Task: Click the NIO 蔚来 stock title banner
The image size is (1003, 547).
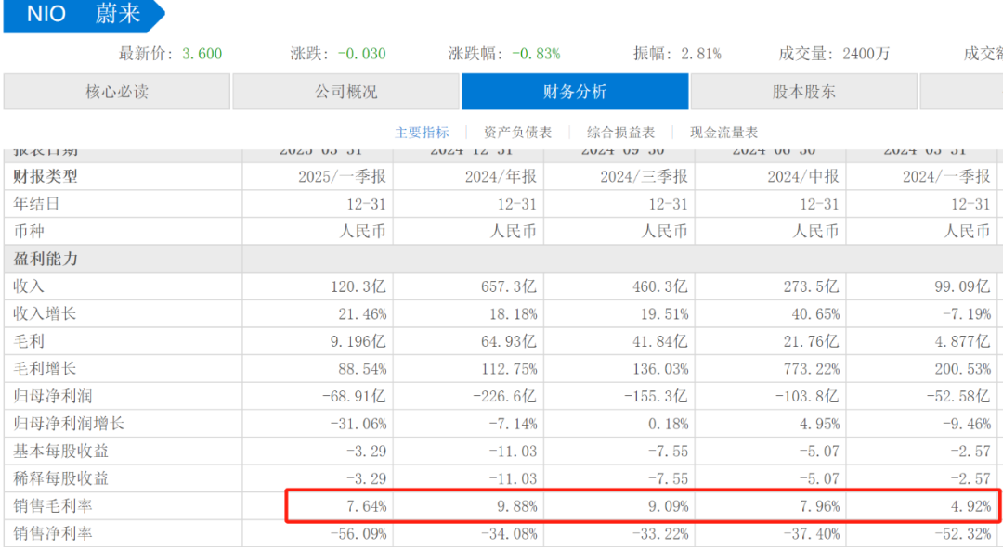Action: point(82,15)
